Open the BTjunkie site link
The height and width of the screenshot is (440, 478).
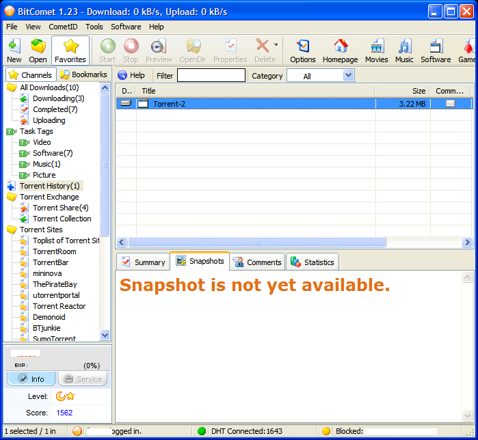47,328
